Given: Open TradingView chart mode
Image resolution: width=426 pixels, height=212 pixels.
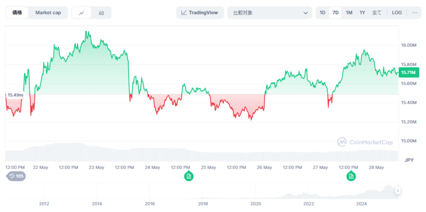Looking at the screenshot, I should [x=200, y=12].
